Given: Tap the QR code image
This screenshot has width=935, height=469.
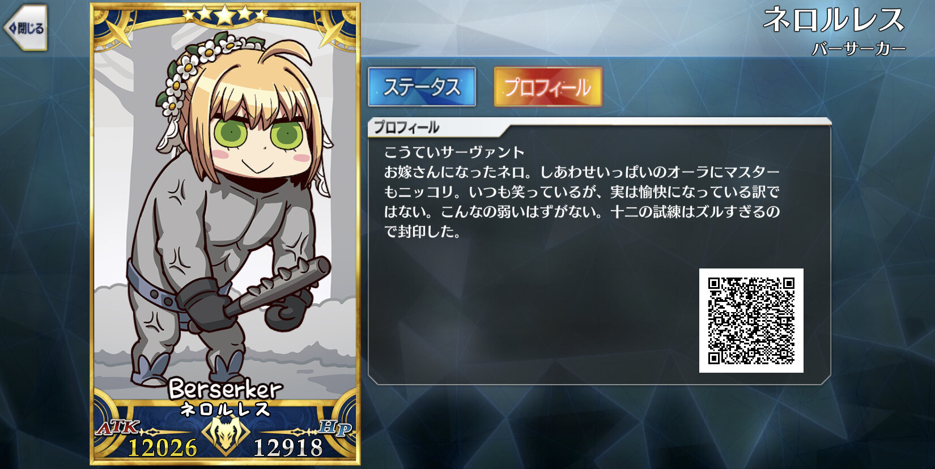Looking at the screenshot, I should click(751, 321).
